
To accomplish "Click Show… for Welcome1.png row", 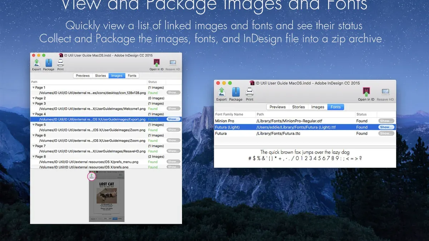I will click(173, 109).
